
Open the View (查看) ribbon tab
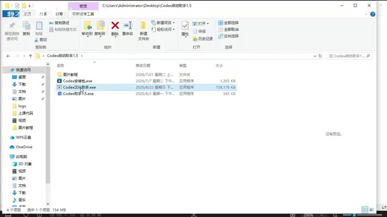[59, 14]
